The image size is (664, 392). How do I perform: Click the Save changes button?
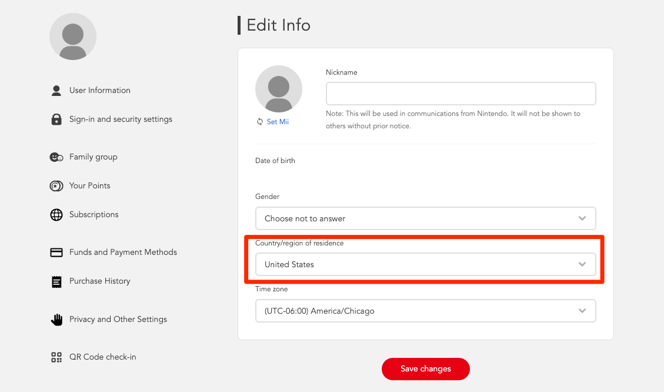point(426,368)
